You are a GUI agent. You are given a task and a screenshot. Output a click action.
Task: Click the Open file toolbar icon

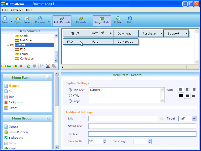(x=18, y=20)
